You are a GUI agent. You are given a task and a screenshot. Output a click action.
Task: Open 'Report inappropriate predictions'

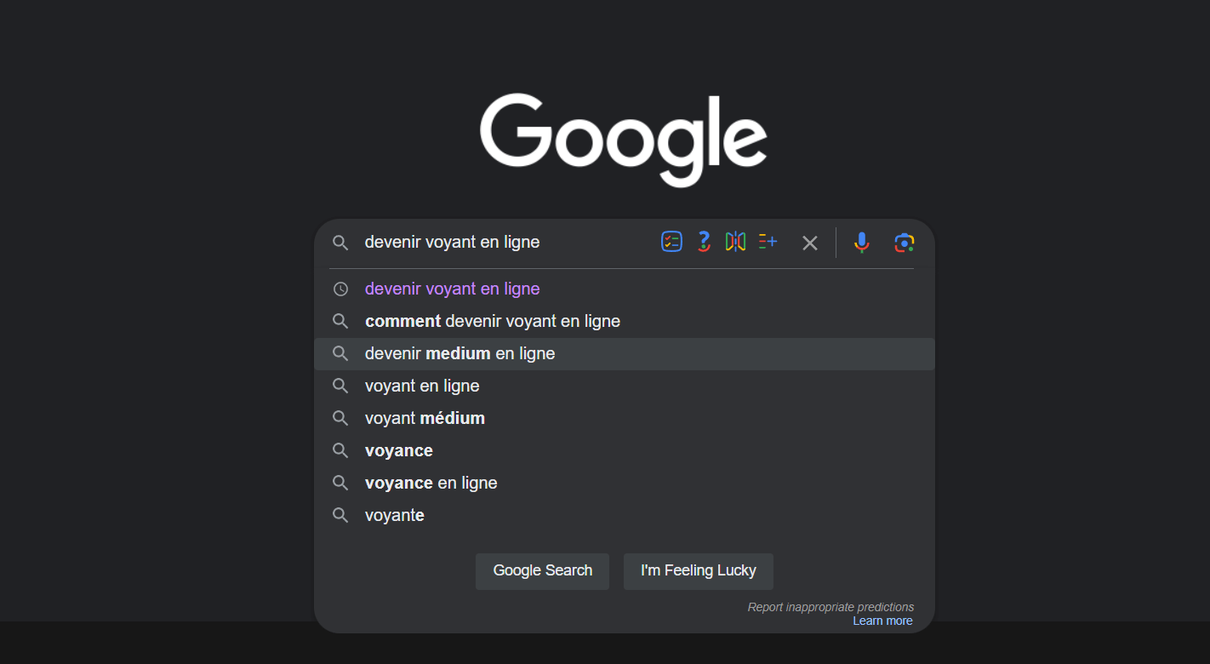(830, 607)
